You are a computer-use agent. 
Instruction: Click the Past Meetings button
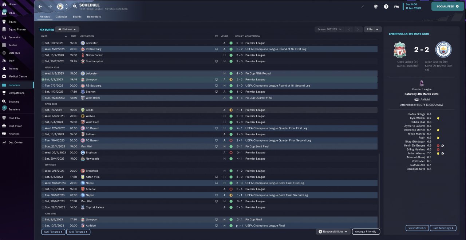(443, 228)
